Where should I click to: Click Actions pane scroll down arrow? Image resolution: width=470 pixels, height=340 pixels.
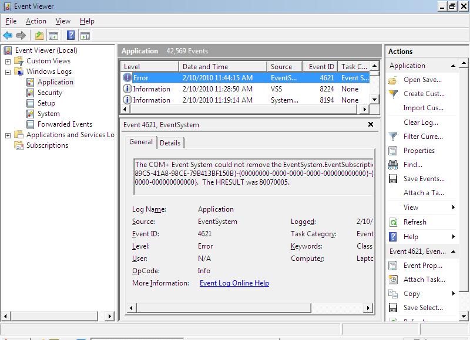[464, 316]
